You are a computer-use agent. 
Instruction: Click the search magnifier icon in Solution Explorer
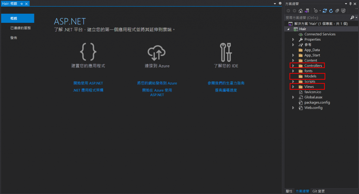click(352, 18)
